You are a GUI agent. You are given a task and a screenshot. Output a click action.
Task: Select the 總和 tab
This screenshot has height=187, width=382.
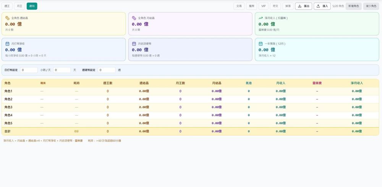click(x=32, y=6)
